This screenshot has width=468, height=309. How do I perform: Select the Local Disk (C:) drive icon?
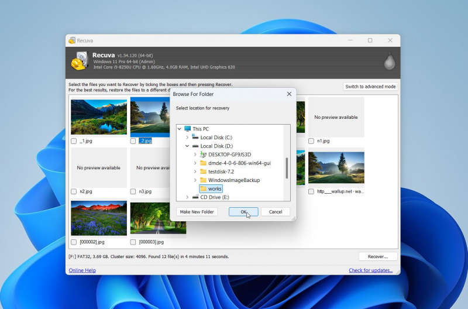coord(195,137)
